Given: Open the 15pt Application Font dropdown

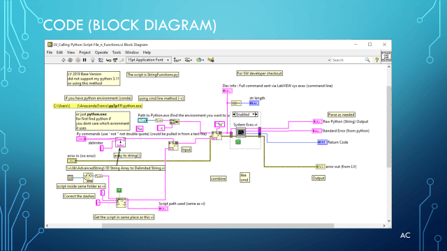Looking at the screenshot, I should point(148,60).
